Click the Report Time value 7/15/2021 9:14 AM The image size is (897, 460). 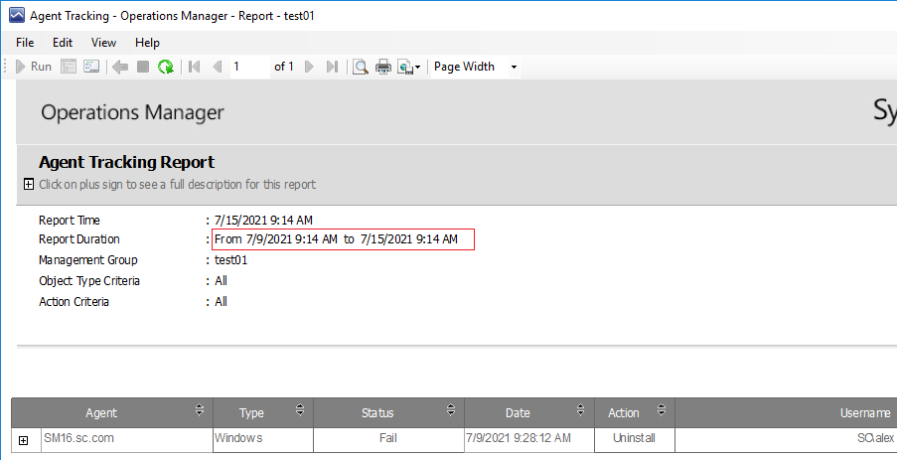tap(263, 221)
